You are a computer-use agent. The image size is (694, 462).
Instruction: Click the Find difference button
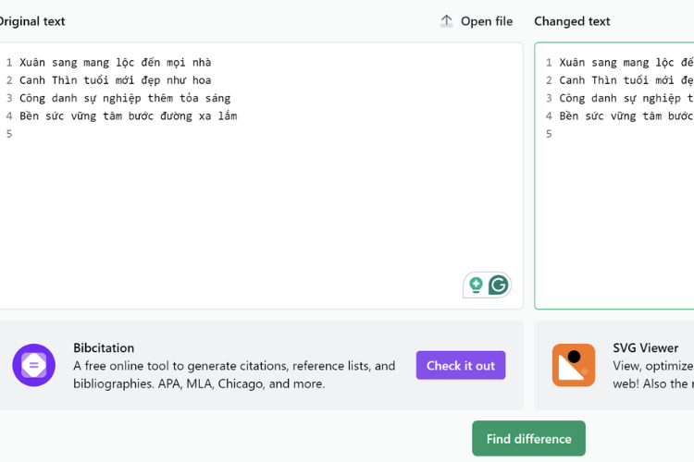coord(528,438)
